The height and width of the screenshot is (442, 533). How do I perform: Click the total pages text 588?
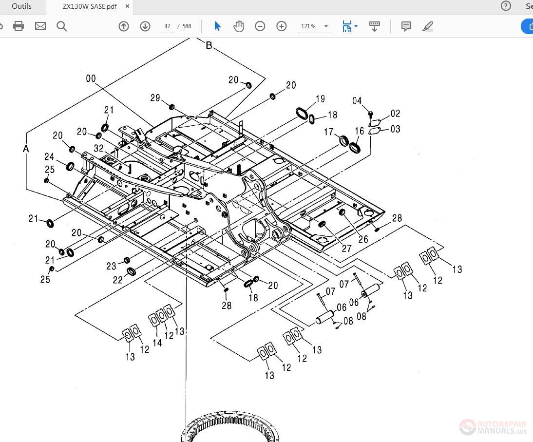point(187,26)
